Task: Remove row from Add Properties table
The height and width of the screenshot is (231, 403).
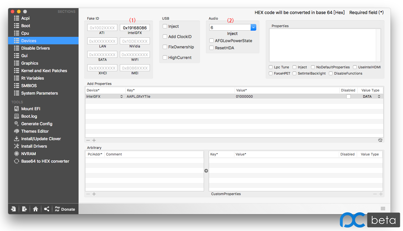Action: (88, 140)
